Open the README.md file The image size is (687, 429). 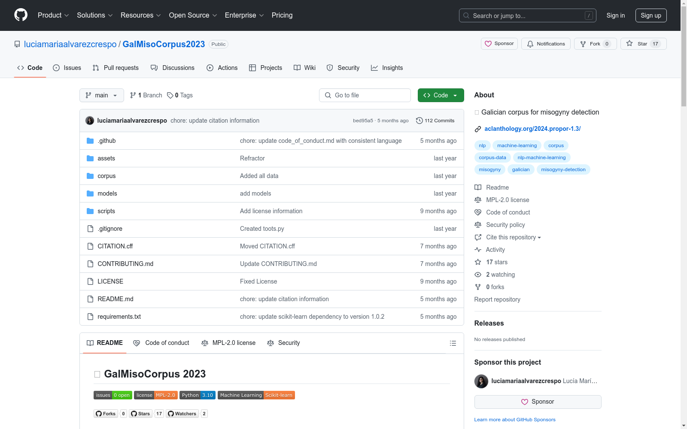point(116,299)
